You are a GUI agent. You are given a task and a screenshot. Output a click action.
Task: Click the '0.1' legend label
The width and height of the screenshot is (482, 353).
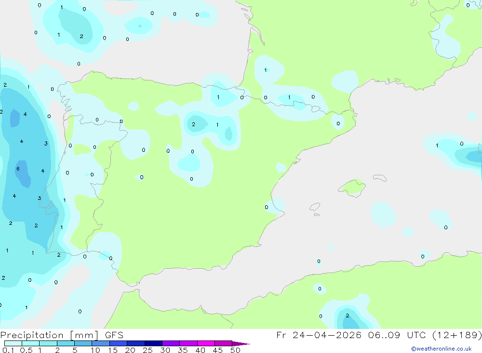[x=8, y=350]
